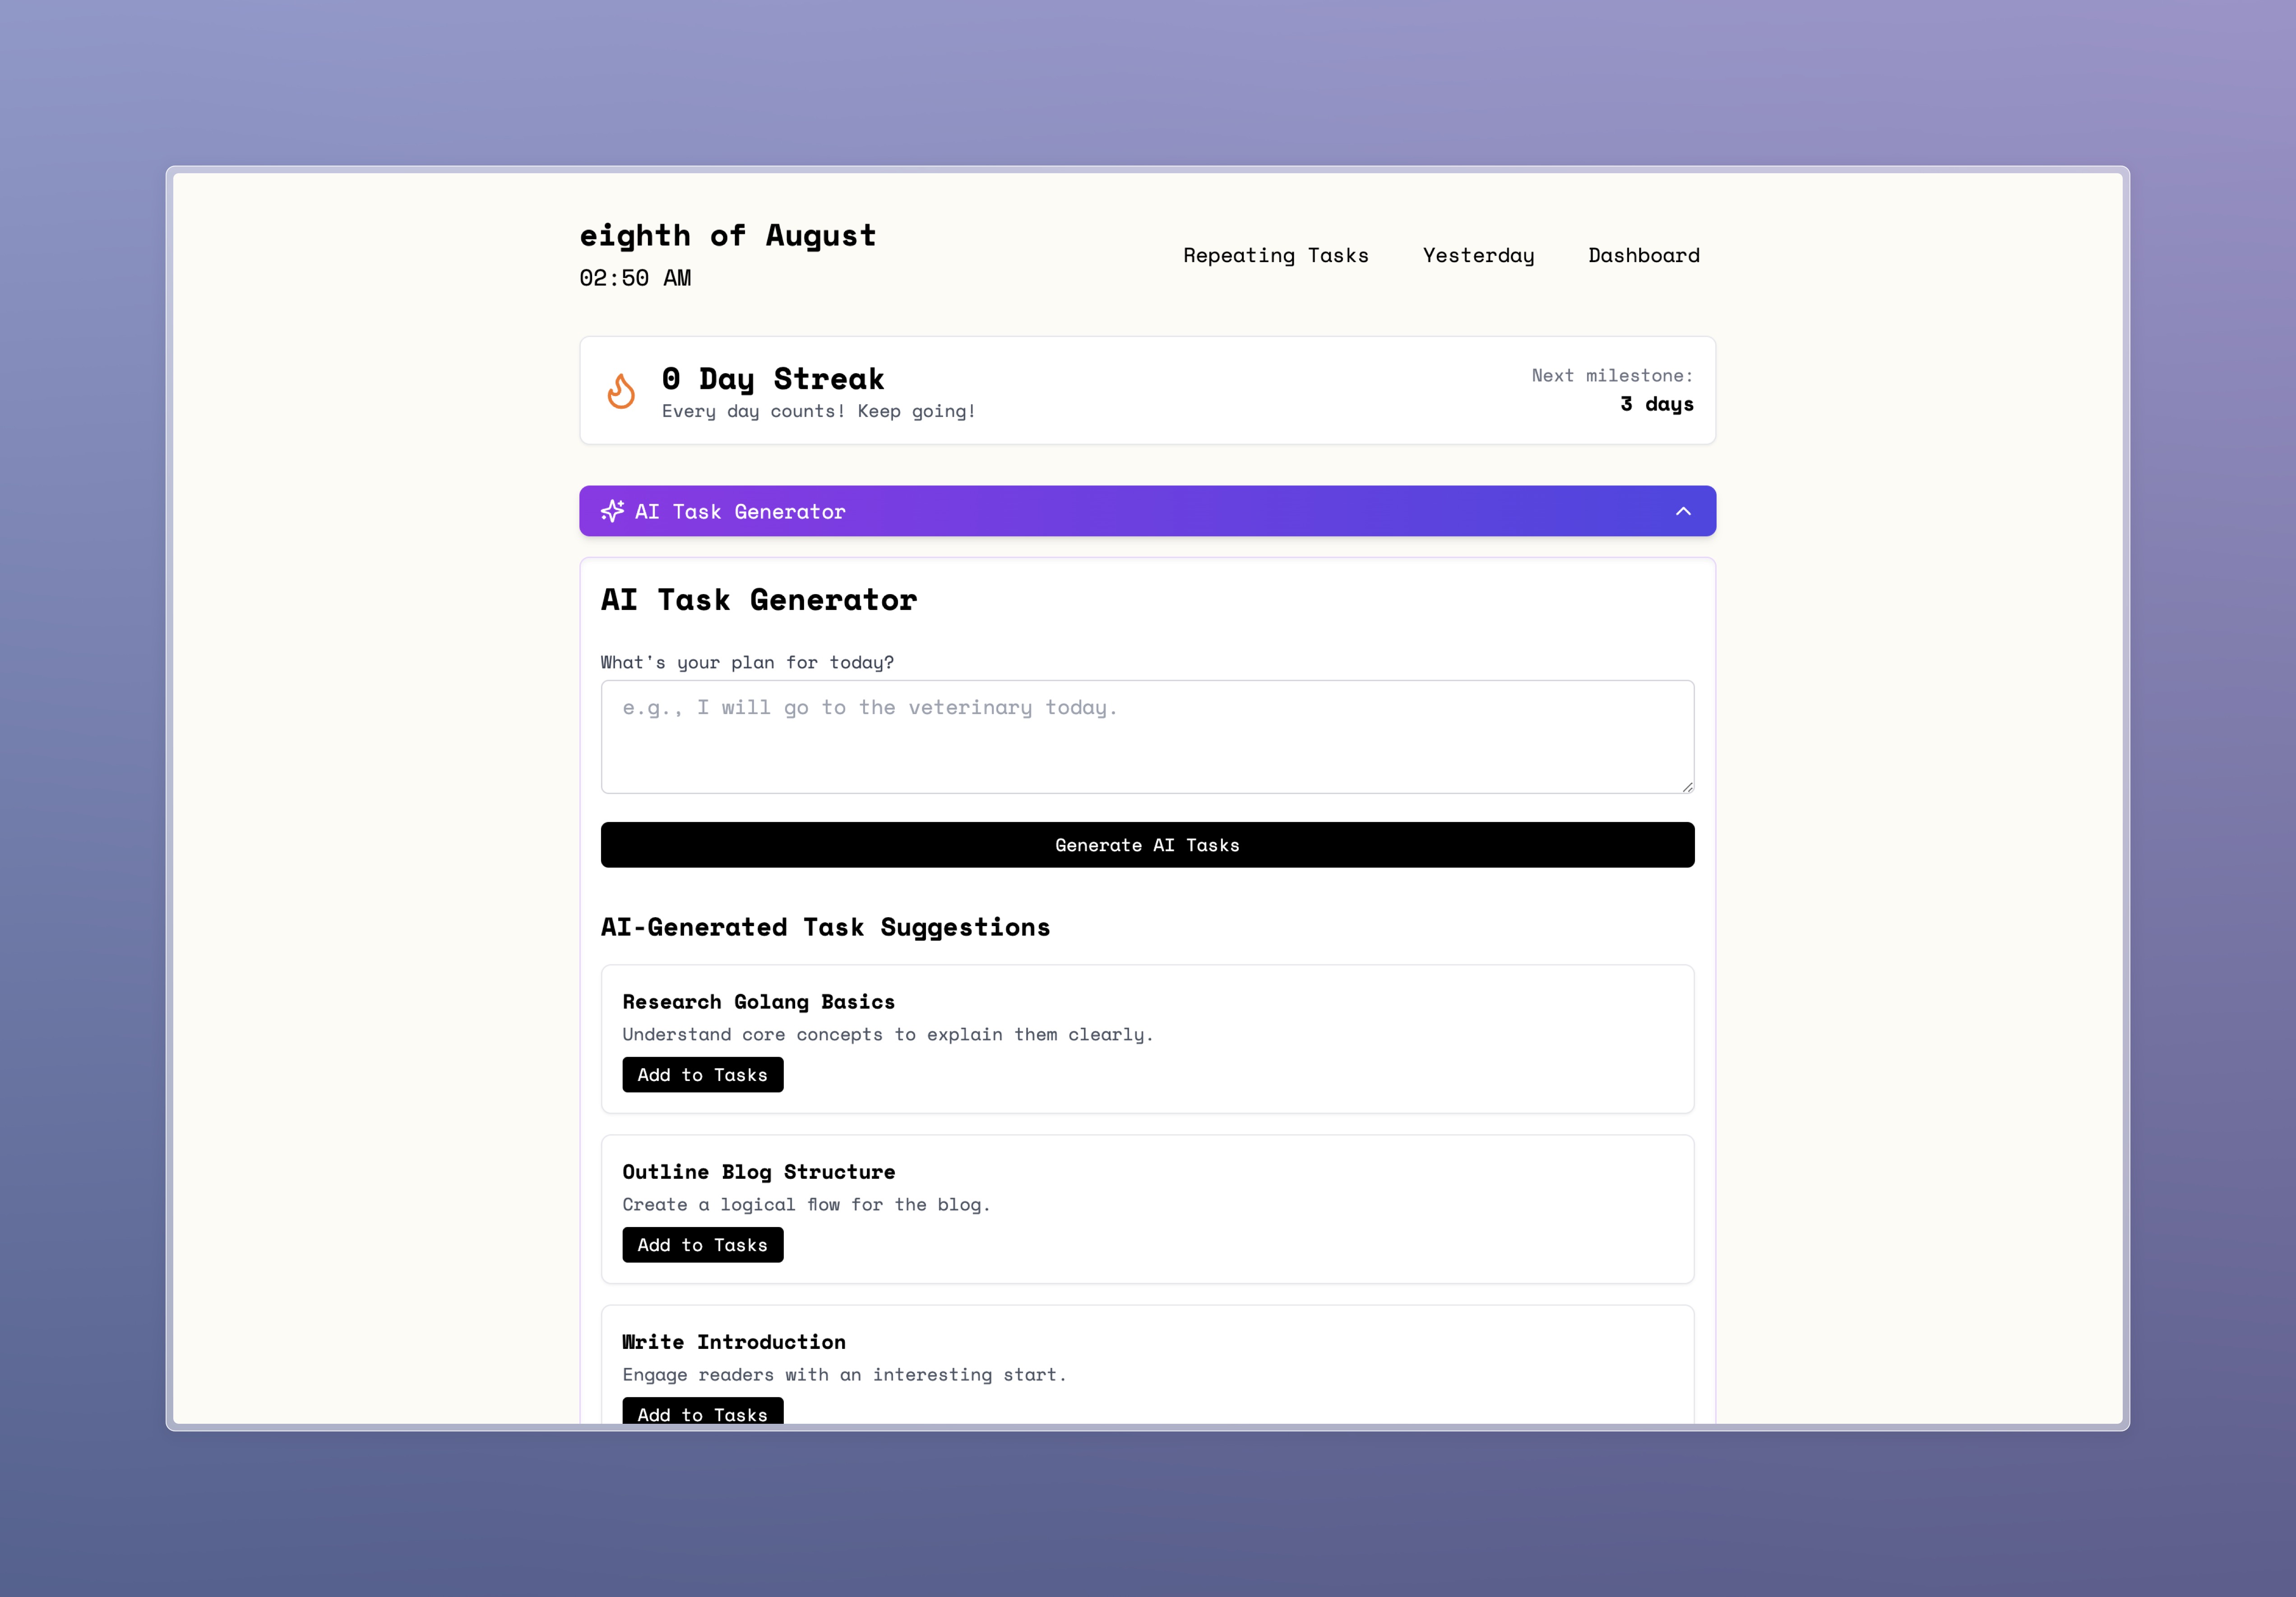Open the Yesterday view
The height and width of the screenshot is (1597, 2296).
(x=1478, y=254)
